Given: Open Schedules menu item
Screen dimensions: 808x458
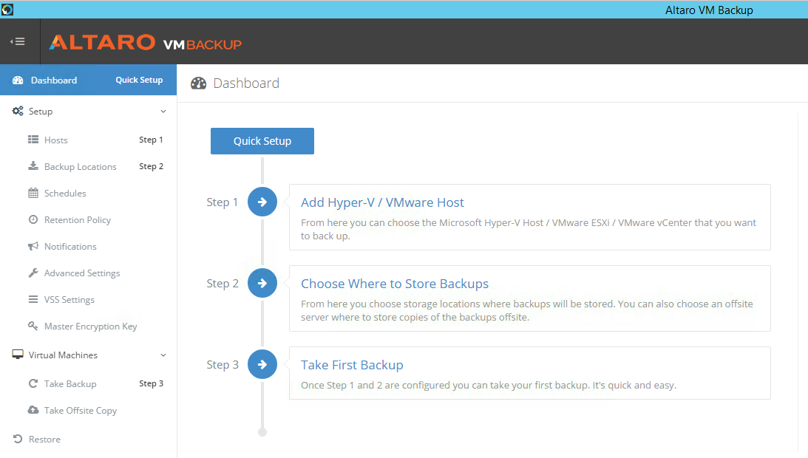Looking at the screenshot, I should point(65,194).
